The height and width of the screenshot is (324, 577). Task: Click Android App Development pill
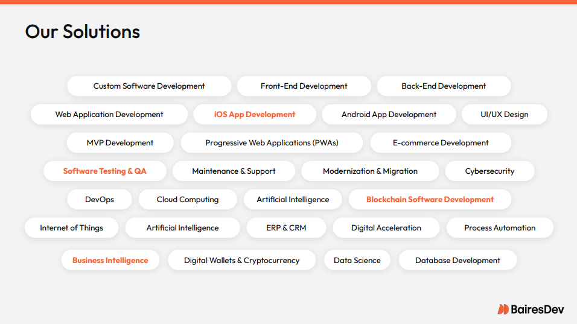[389, 115]
